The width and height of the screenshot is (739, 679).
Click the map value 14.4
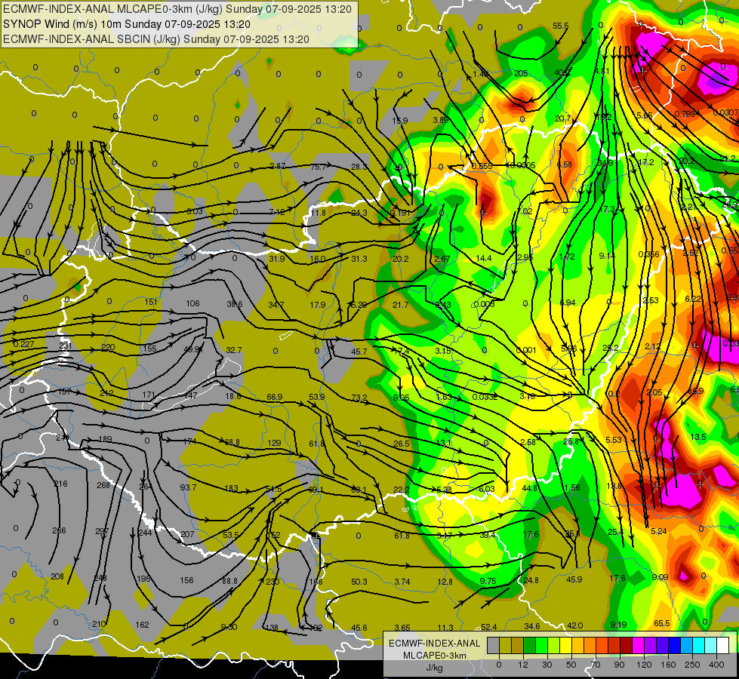click(484, 258)
